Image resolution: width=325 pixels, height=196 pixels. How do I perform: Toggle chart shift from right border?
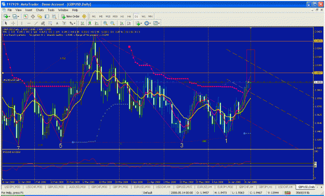coord(129,23)
